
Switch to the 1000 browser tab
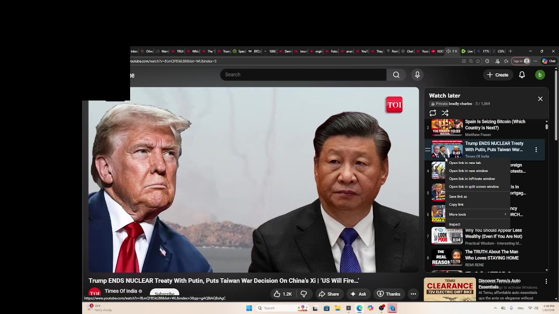[270, 51]
